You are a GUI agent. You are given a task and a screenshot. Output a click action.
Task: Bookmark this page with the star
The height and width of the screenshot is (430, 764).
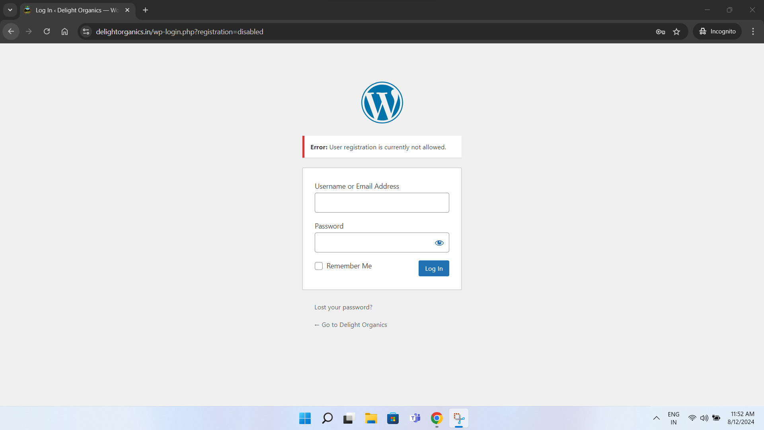[676, 31]
